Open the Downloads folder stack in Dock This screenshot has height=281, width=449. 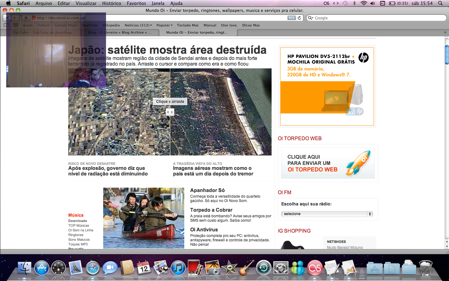409,268
